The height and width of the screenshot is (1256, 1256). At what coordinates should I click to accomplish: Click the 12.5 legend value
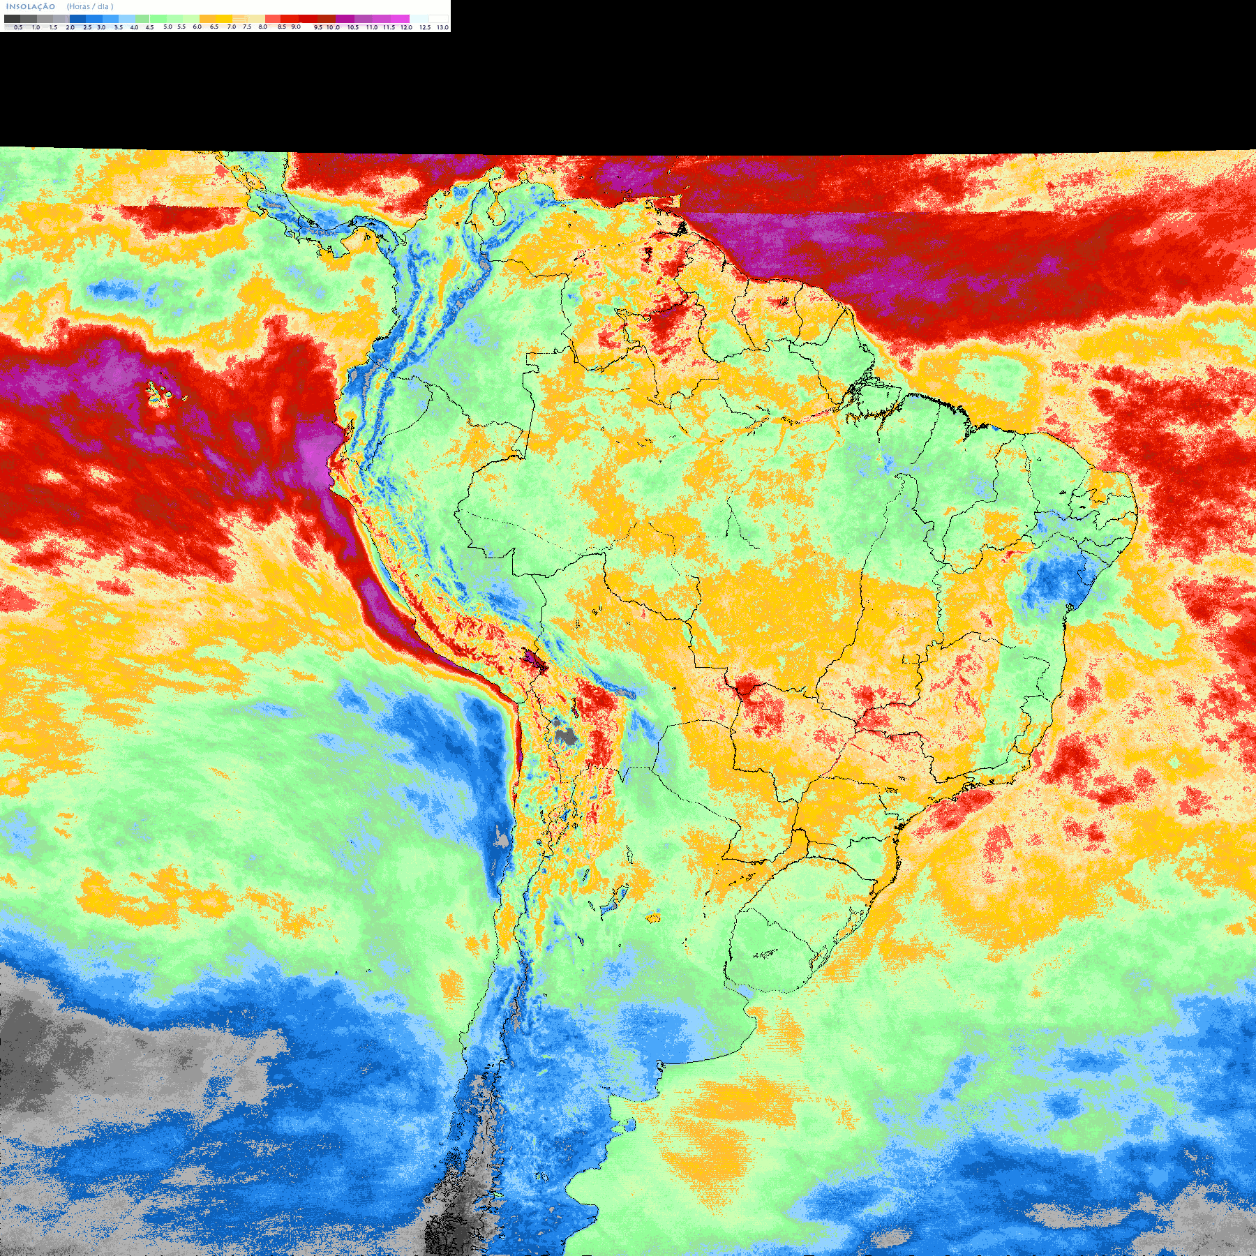pos(425,27)
